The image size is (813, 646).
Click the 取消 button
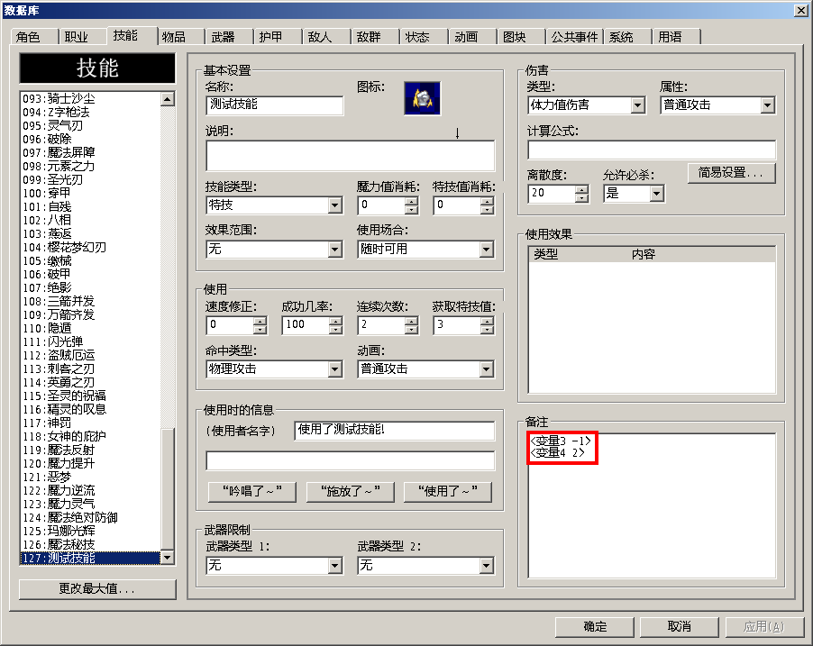pyautogui.click(x=680, y=627)
